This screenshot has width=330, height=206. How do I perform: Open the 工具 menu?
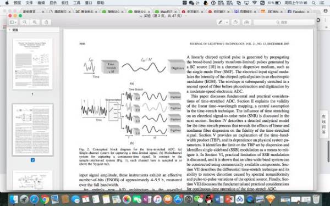coord(77,3)
